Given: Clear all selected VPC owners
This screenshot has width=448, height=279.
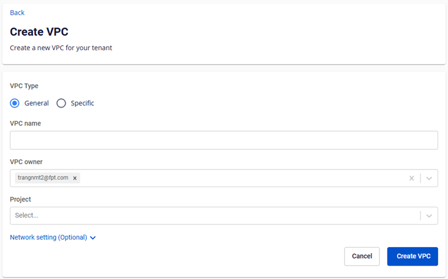Looking at the screenshot, I should (412, 178).
